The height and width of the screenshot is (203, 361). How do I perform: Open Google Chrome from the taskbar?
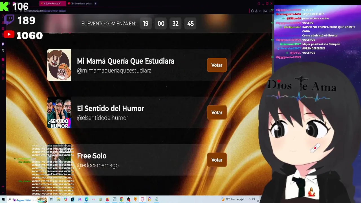(122, 199)
